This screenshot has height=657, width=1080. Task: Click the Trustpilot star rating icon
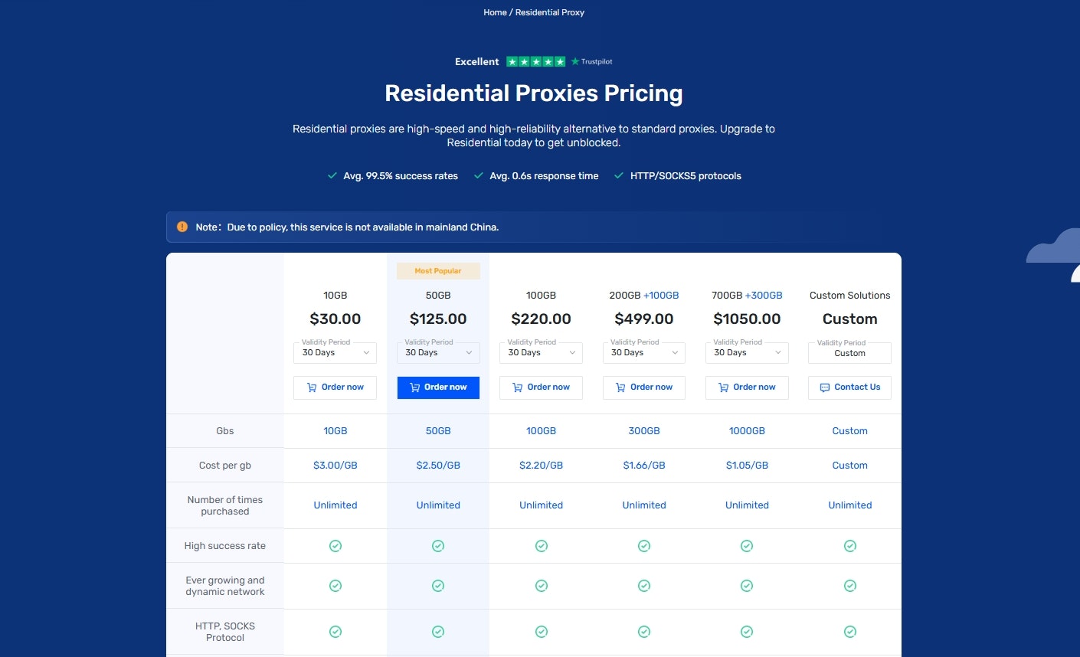point(536,61)
